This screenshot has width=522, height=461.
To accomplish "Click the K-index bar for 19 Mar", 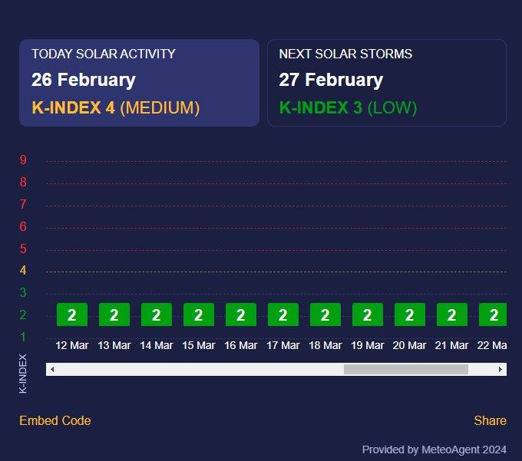I will pyautogui.click(x=368, y=314).
